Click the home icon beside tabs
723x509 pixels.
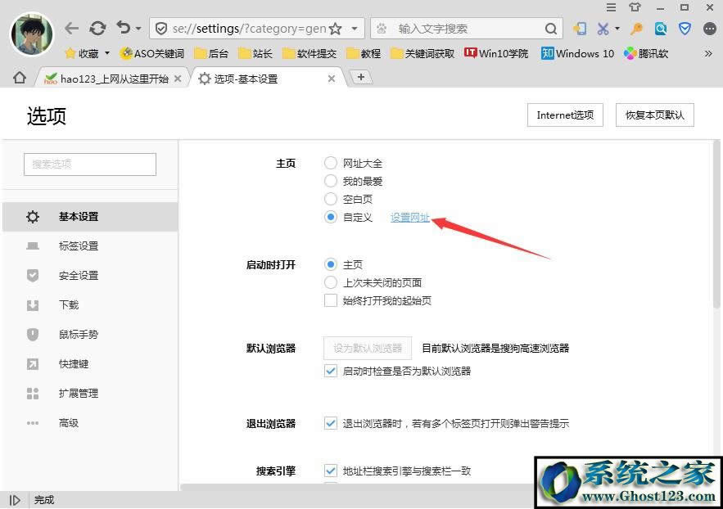[20, 78]
